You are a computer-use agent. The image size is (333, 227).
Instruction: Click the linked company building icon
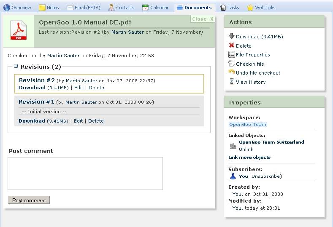coord(233,146)
